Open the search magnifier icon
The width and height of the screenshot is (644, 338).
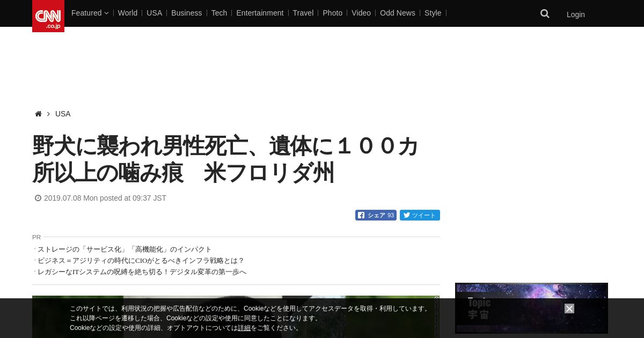[x=545, y=14]
